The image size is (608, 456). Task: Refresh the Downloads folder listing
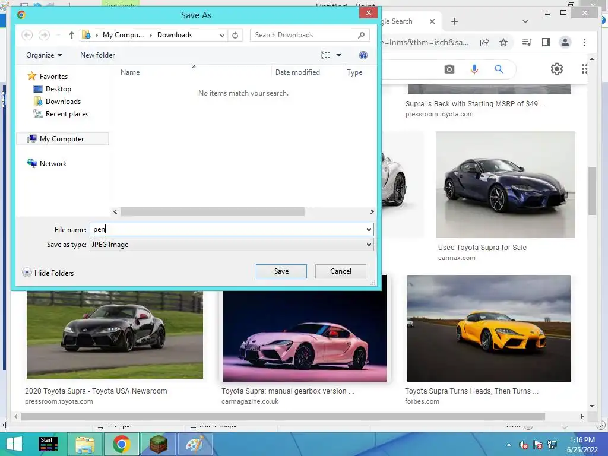coord(235,35)
